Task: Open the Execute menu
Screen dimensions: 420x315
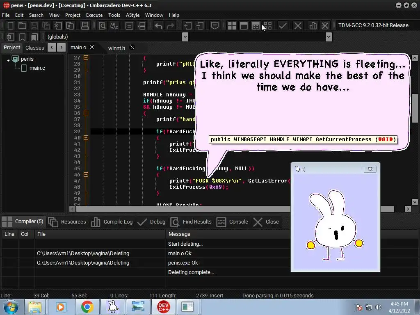Action: (x=94, y=15)
